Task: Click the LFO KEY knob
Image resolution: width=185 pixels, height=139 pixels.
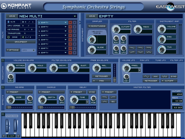Action: click(126, 77)
